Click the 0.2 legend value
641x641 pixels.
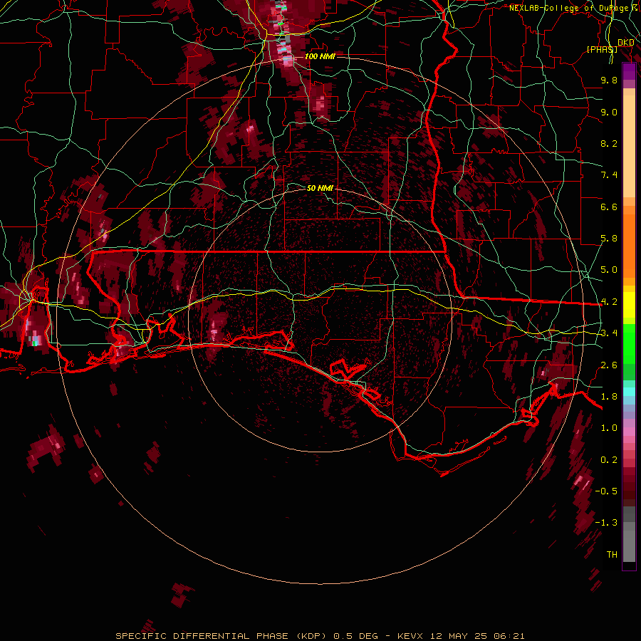[x=609, y=460]
